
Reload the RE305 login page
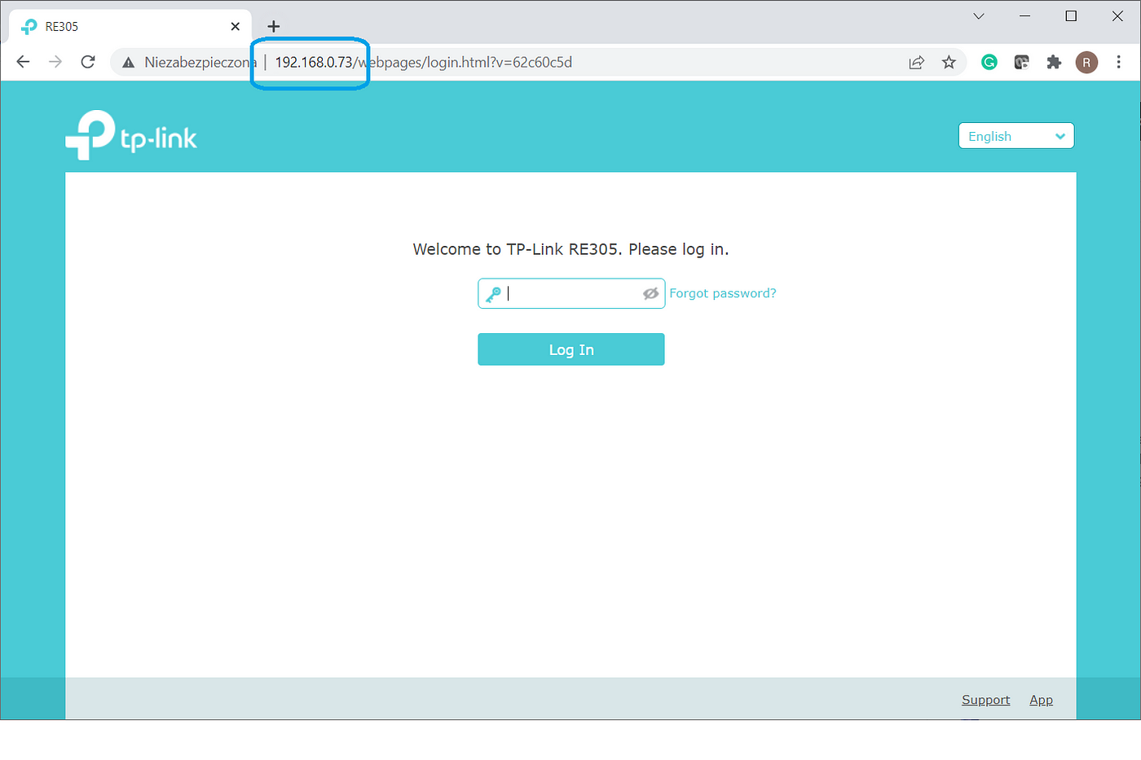88,62
